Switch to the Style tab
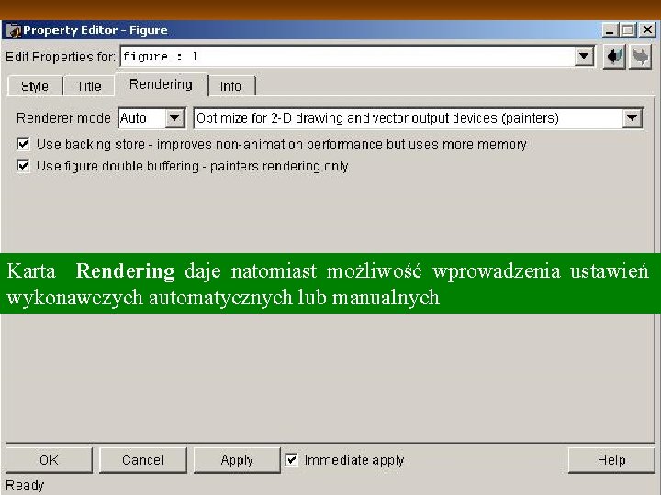 (x=35, y=86)
